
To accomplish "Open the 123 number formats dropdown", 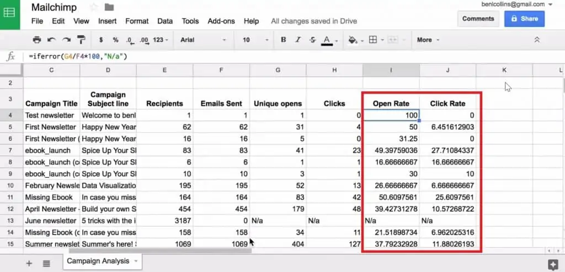I will (161, 40).
